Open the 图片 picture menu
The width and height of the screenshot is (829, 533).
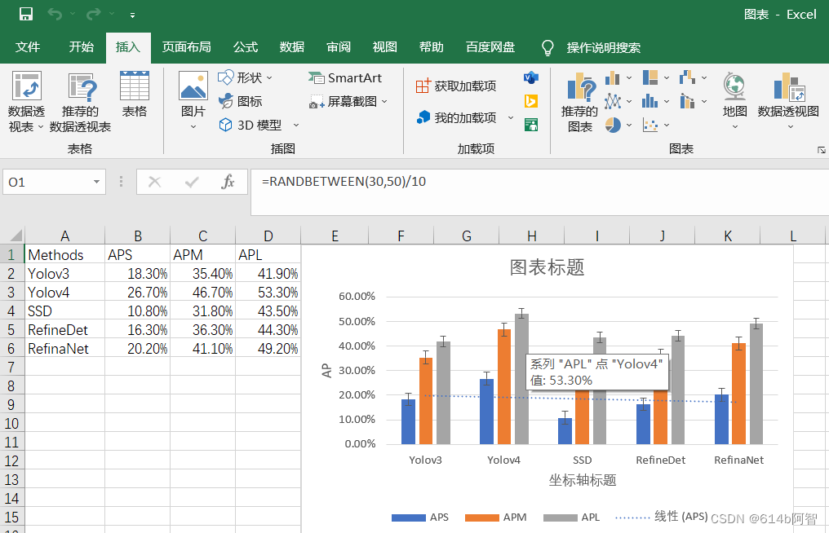click(193, 100)
